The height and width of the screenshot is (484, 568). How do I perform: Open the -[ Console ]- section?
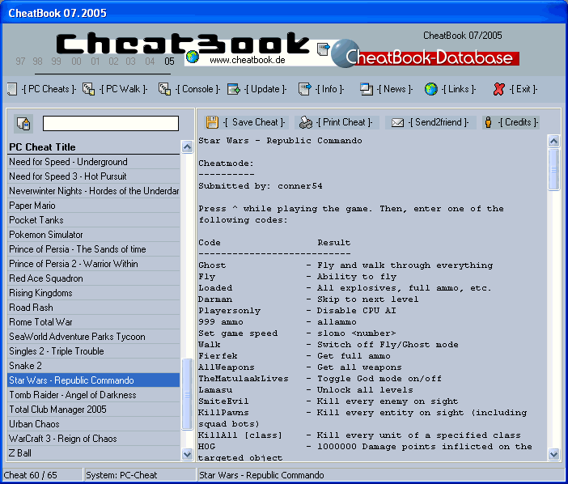tap(197, 89)
